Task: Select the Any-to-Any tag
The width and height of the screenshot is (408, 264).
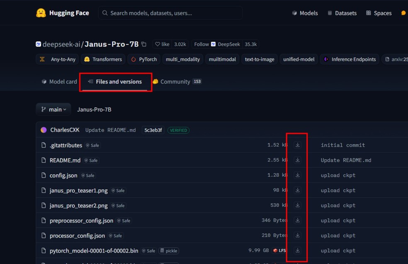Action: (x=57, y=59)
